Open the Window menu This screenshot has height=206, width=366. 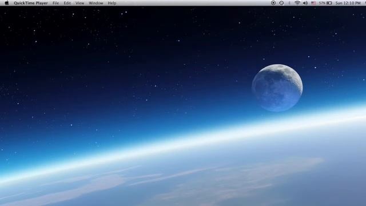click(96, 3)
